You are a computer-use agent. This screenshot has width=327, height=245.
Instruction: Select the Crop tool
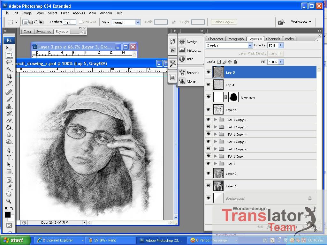tap(9, 76)
